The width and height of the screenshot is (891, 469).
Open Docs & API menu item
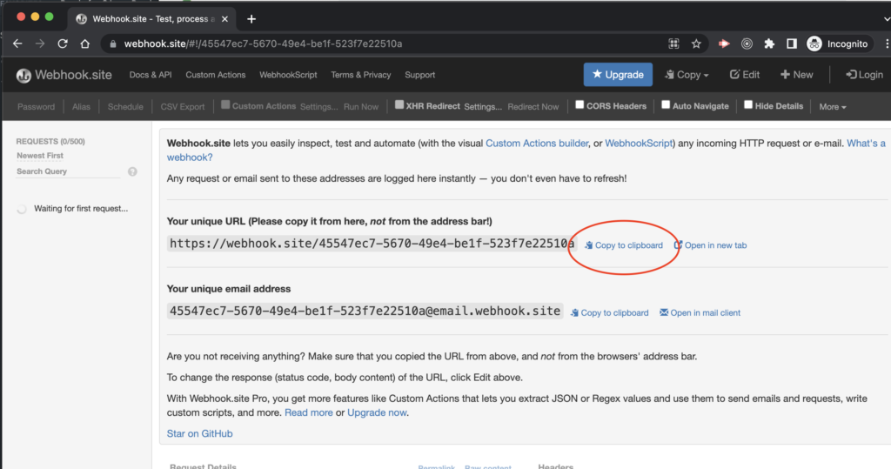[x=150, y=75]
